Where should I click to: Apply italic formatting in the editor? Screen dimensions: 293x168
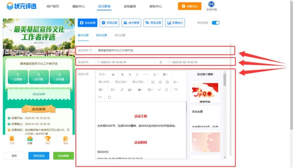click(137, 74)
